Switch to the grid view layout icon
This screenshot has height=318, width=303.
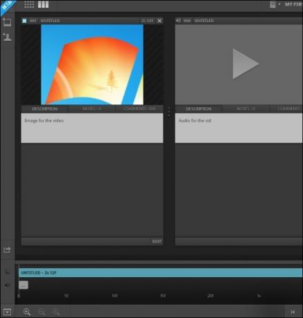coord(29,4)
